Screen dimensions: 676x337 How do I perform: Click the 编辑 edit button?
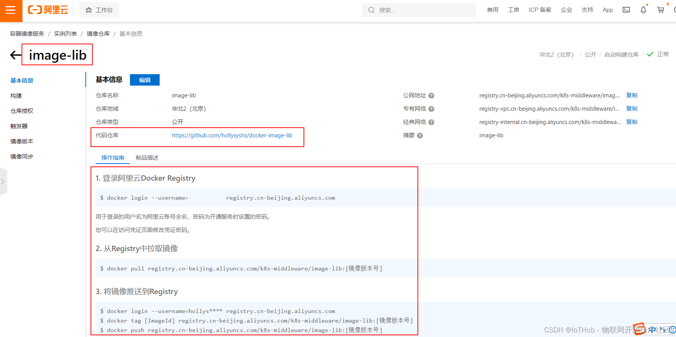point(145,80)
